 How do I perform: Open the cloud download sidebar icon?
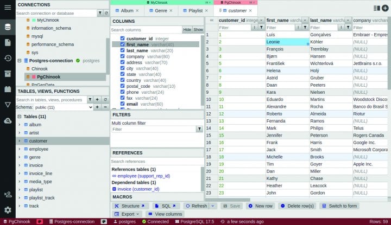point(8,121)
